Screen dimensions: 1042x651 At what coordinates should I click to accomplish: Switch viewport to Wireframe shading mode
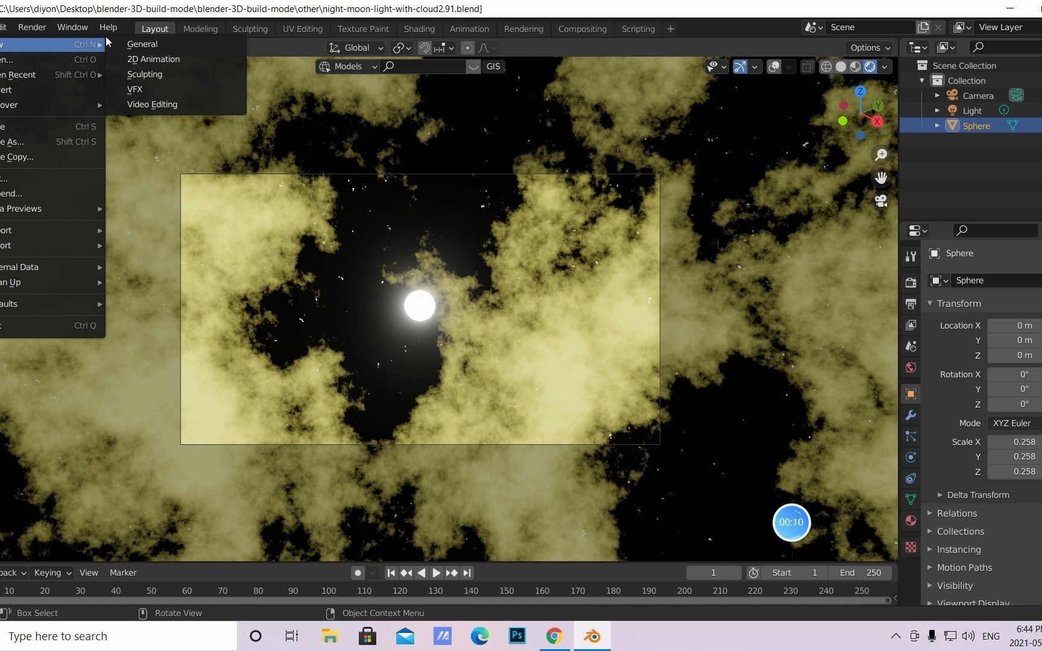click(x=827, y=67)
